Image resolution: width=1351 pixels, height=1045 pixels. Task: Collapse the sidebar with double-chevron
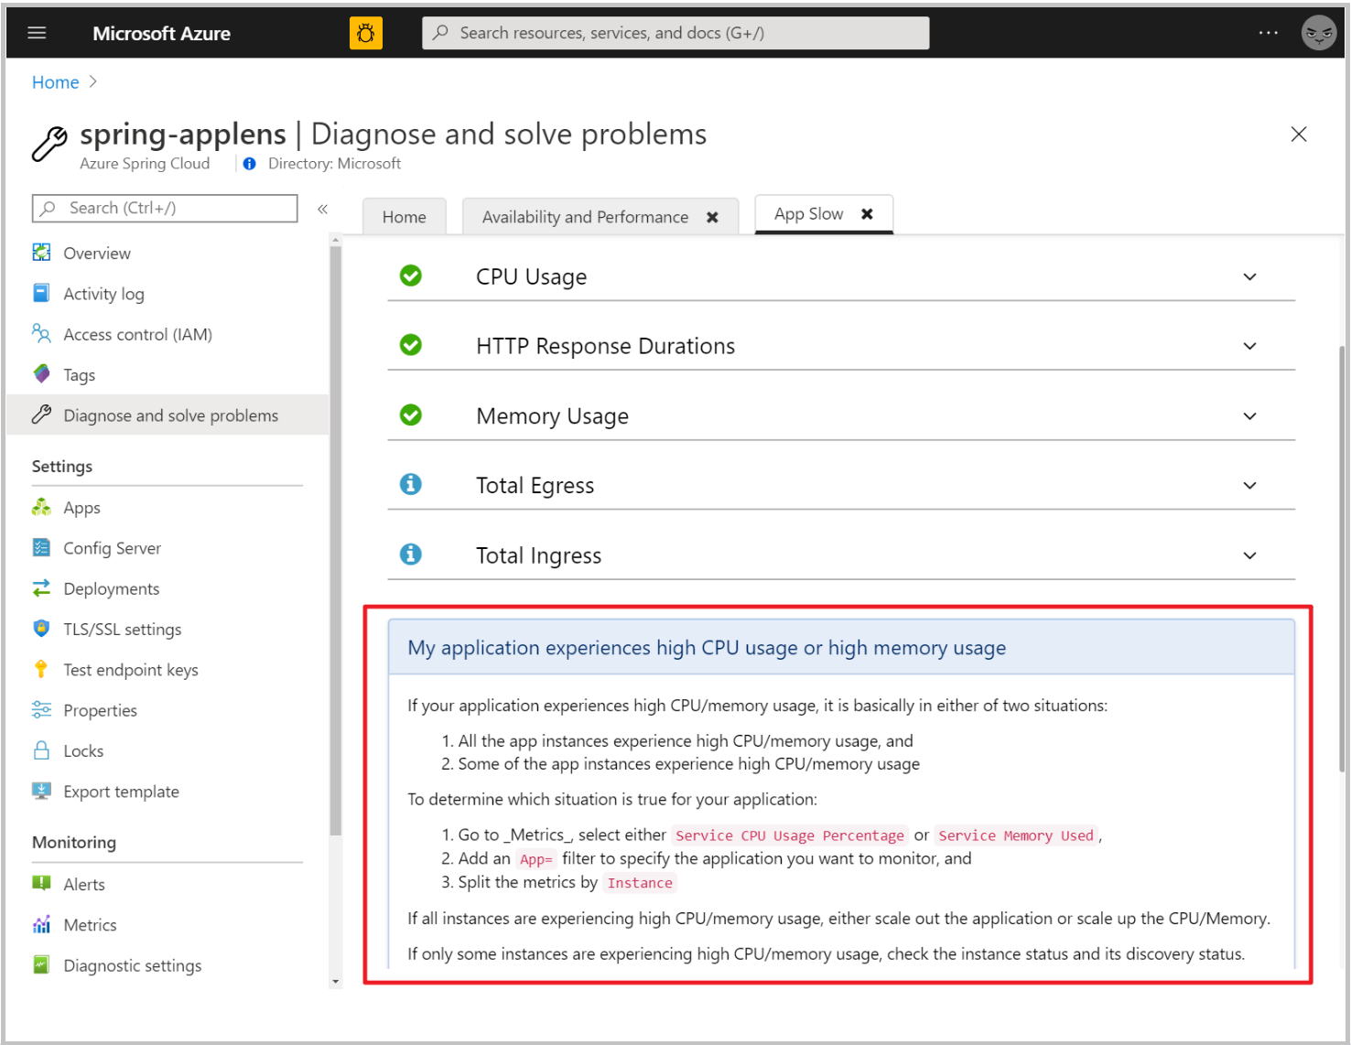[x=323, y=210]
